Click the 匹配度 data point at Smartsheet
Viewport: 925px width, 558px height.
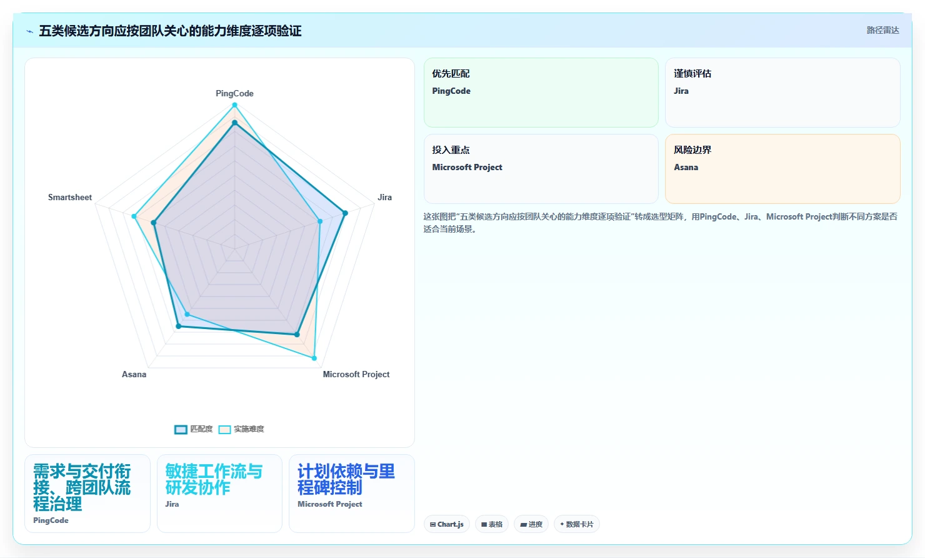(153, 223)
